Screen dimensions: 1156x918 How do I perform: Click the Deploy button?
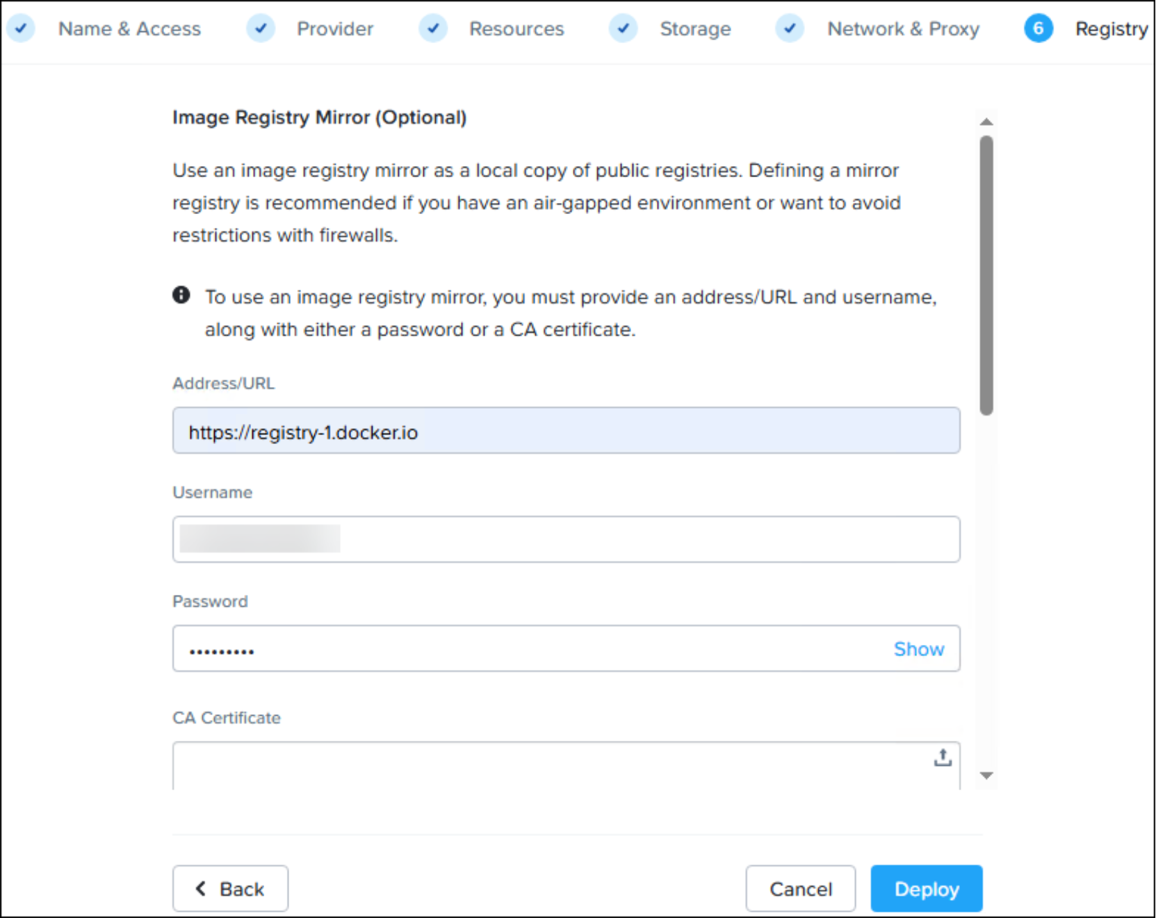click(927, 888)
